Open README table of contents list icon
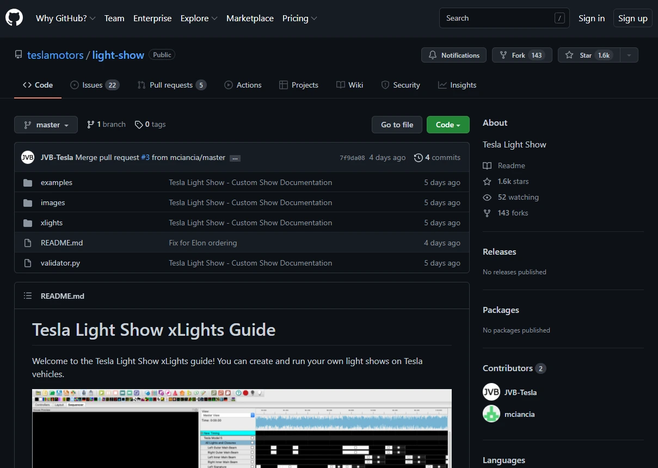658x468 pixels. coord(28,296)
